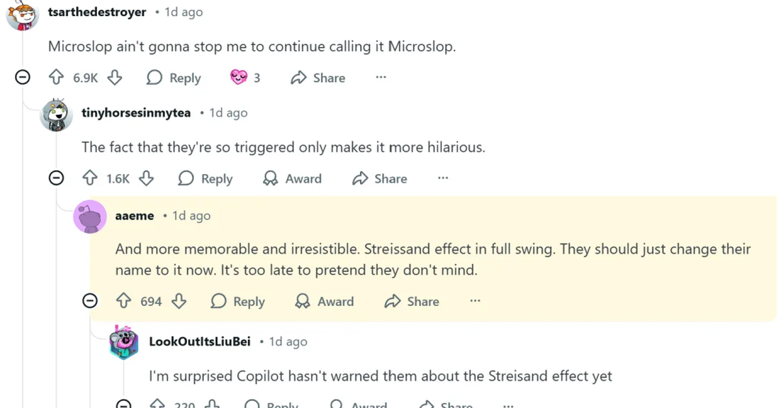Open overflow menu on tinyhorsesinmytea's comment

pos(443,178)
